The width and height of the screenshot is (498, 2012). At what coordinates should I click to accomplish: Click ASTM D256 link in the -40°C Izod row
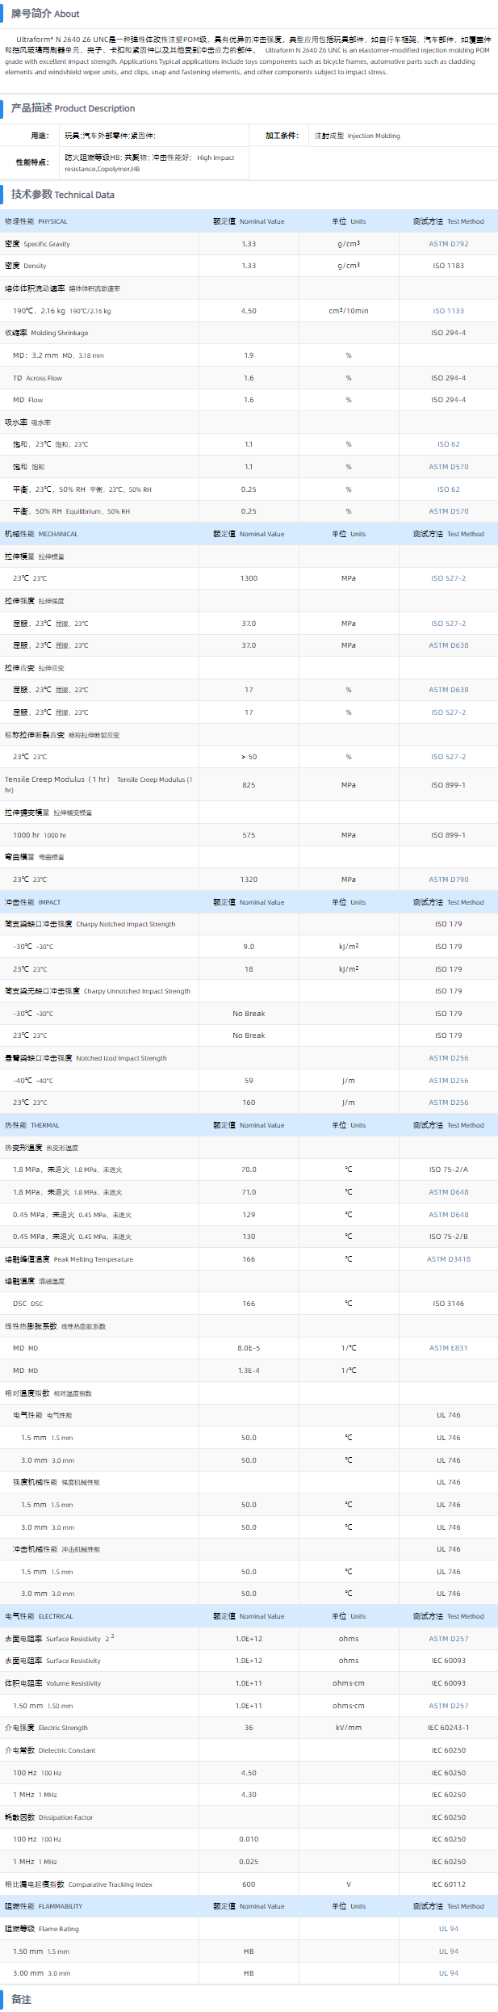pos(448,1081)
